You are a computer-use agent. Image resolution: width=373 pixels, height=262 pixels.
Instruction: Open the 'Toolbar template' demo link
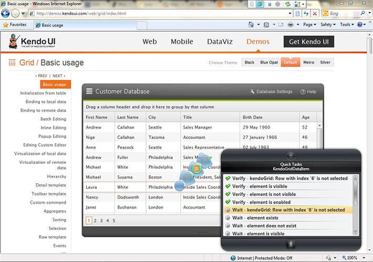click(49, 194)
